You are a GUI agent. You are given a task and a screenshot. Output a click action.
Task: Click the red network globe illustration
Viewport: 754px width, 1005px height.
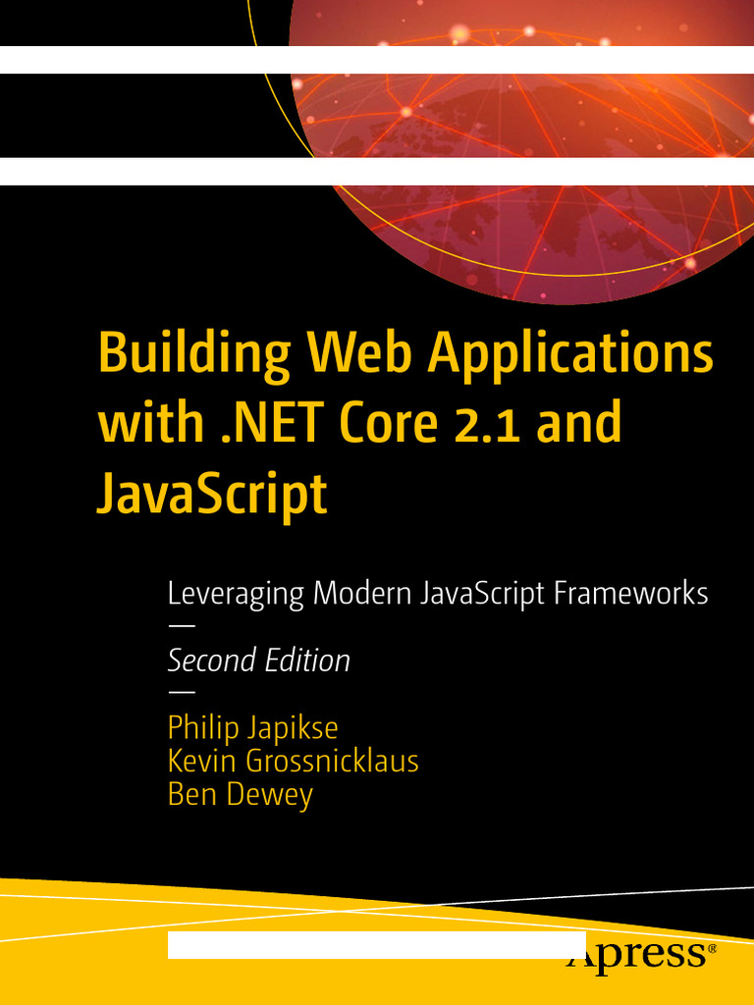(521, 151)
